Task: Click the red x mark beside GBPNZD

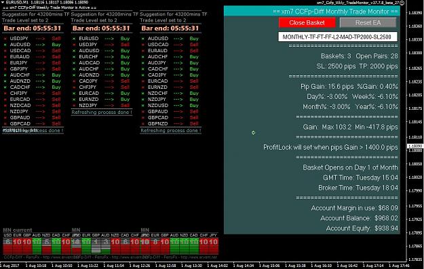Action: pyautogui.click(x=142, y=124)
